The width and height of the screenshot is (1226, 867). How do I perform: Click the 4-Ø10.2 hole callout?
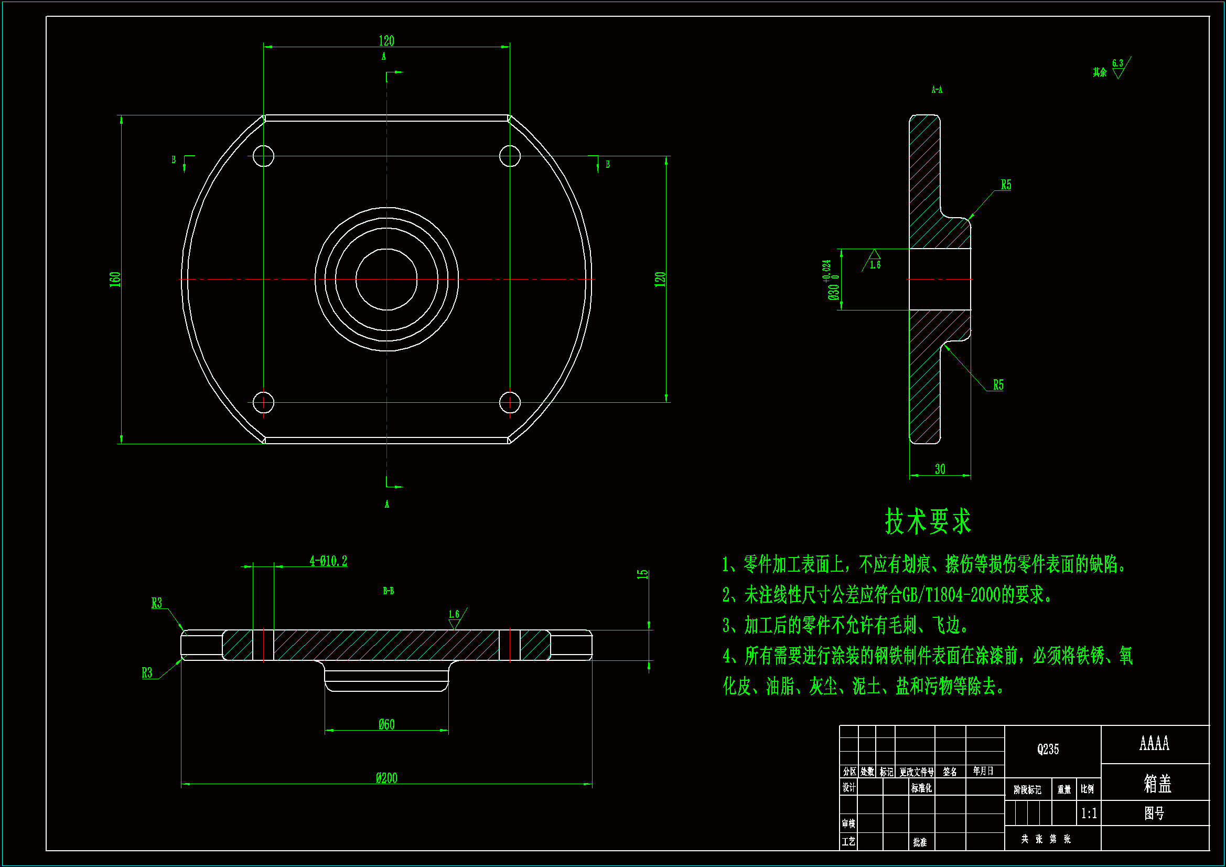pyautogui.click(x=328, y=561)
